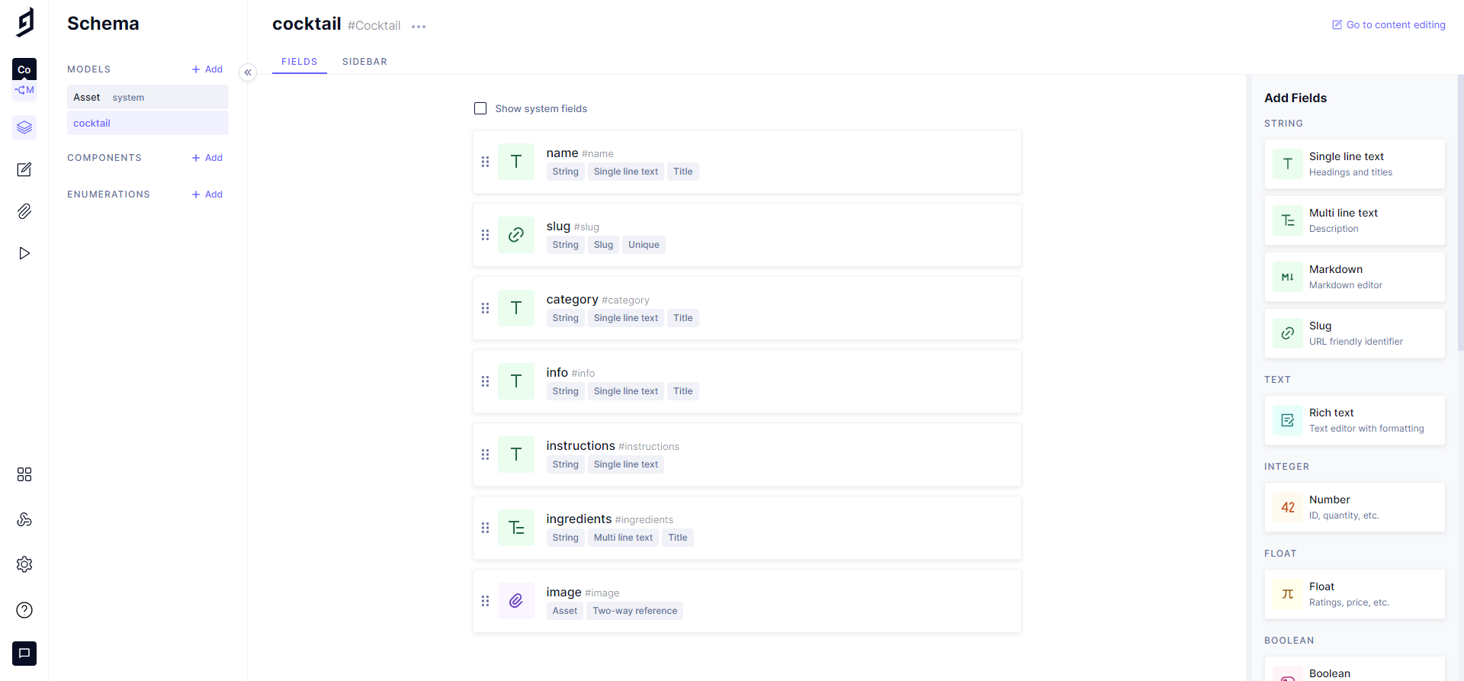
Task: Open the Apps grid icon
Action: click(24, 474)
